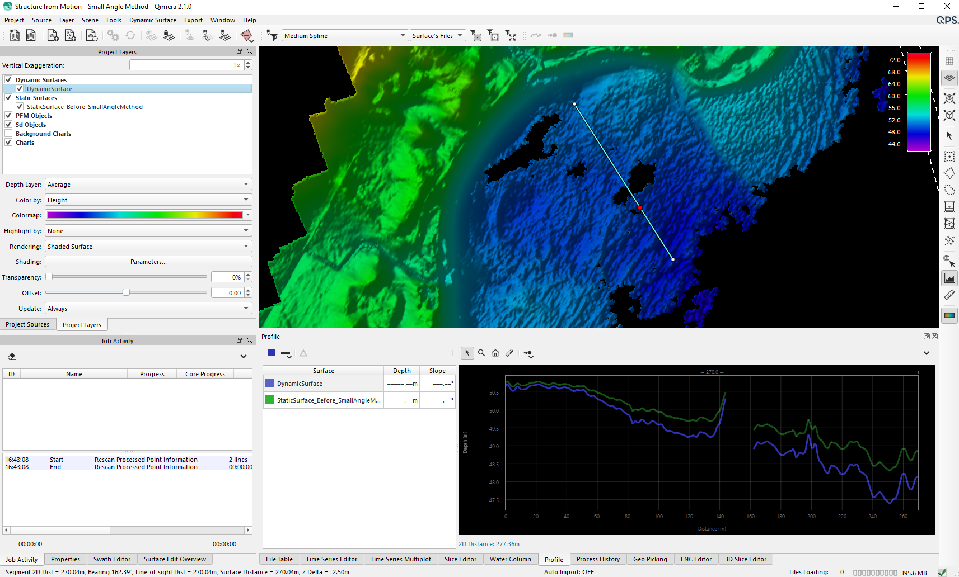959x577 pixels.
Task: Enable the Background Charts checkbox
Action: 8,134
